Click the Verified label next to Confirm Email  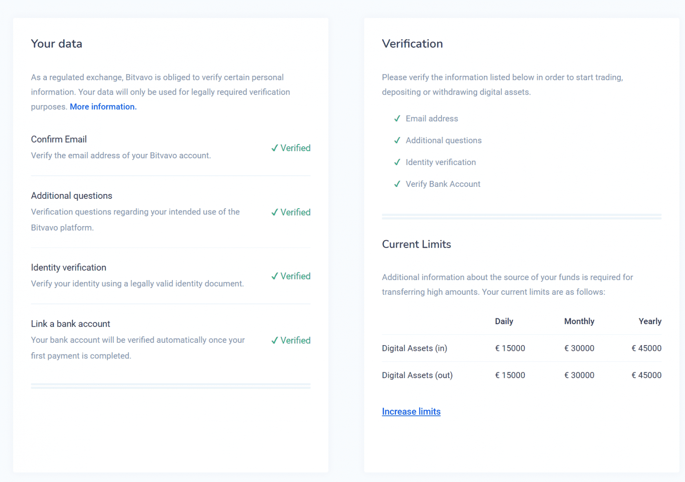(x=295, y=148)
